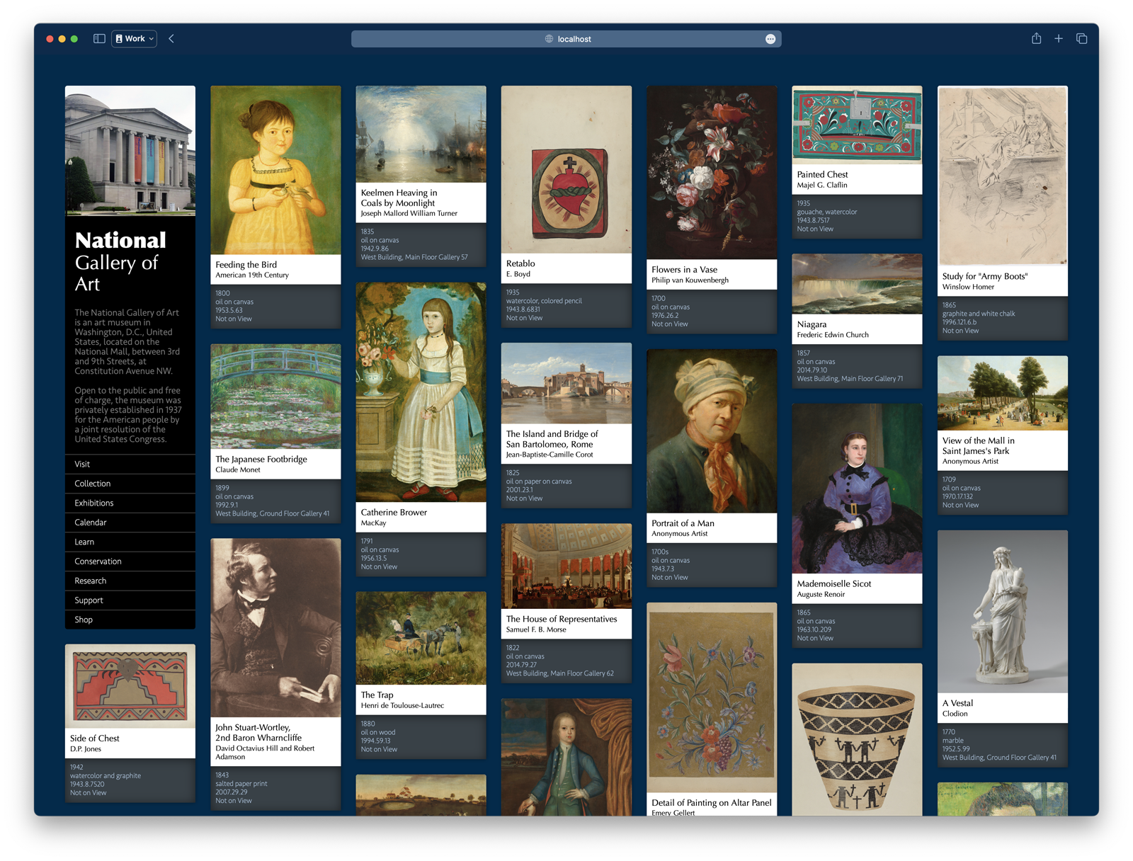Open the Painted Chest image
This screenshot has height=861, width=1133.
[857, 125]
